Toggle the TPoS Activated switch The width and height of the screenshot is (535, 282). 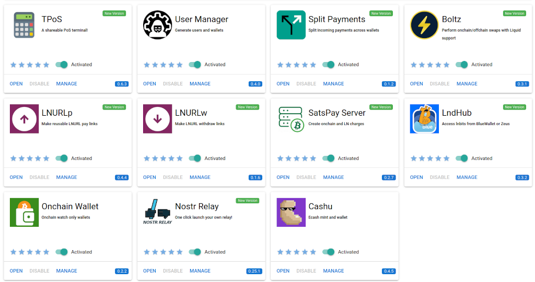[62, 64]
